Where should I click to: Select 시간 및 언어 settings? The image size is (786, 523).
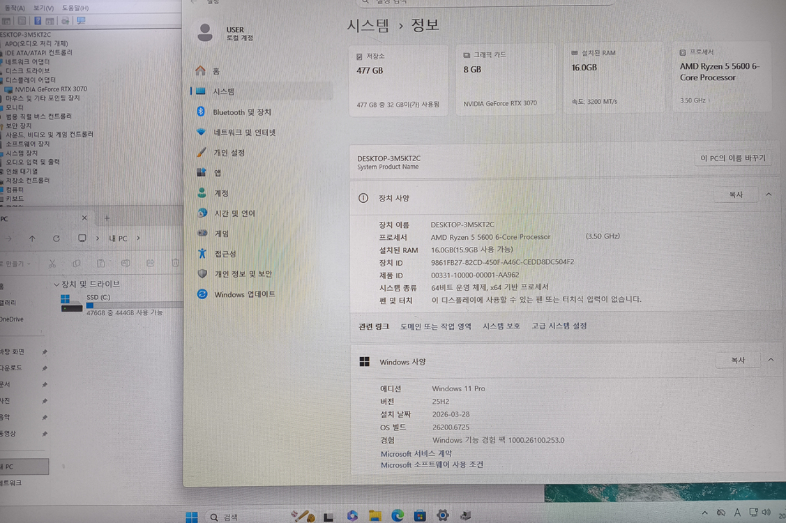[x=230, y=213]
